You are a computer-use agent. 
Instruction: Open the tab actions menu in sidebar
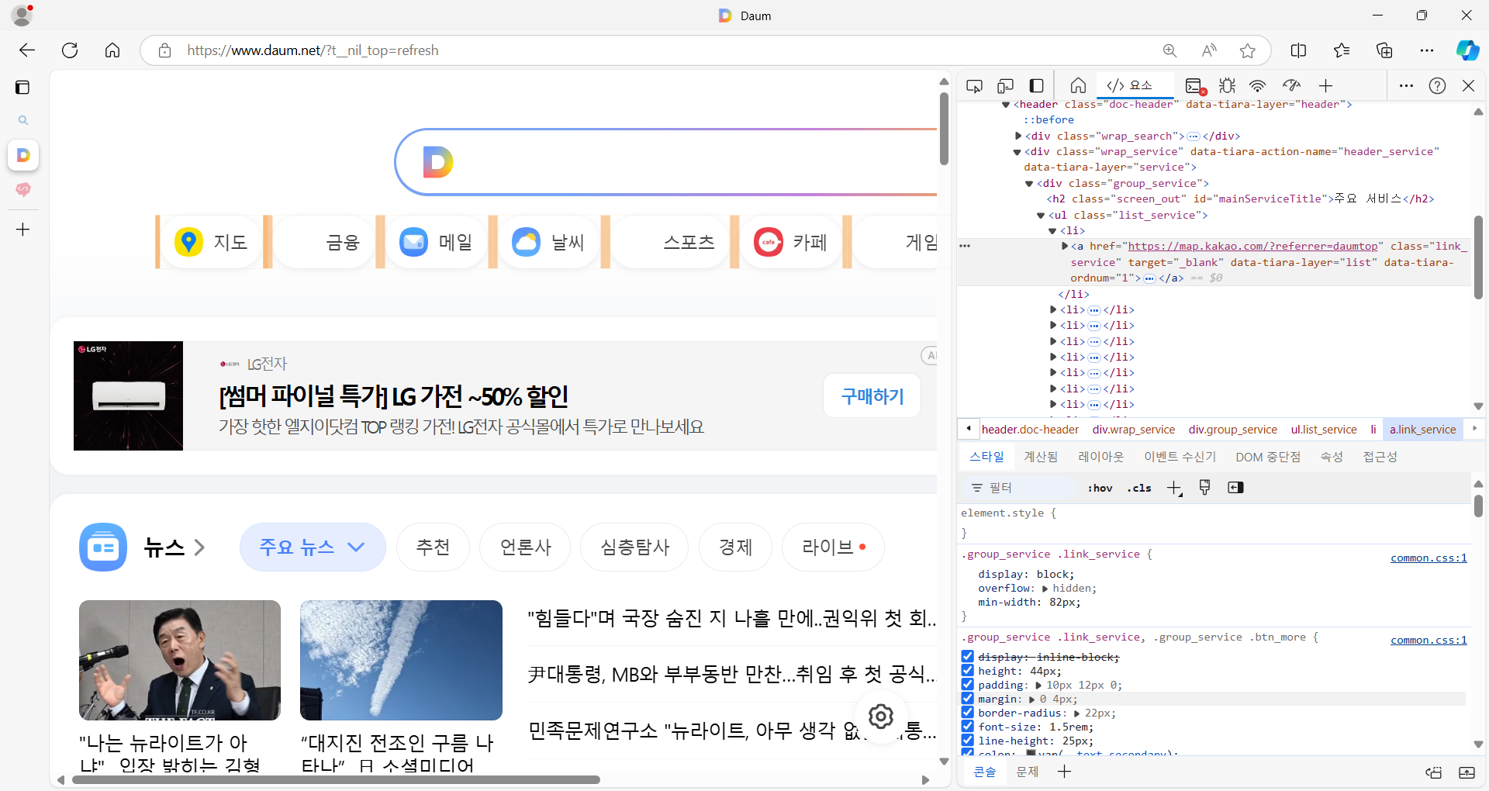(22, 87)
